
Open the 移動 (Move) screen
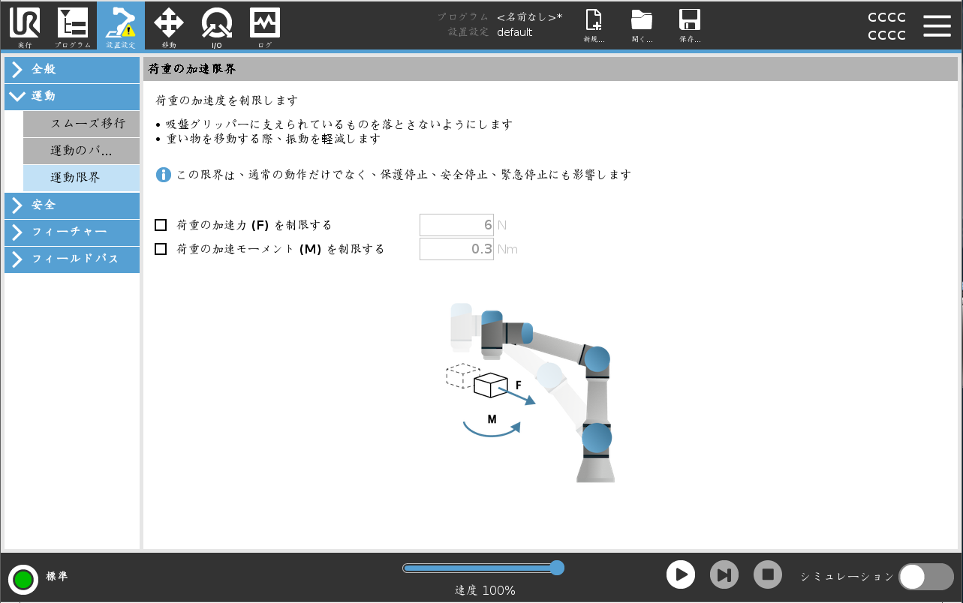coord(168,25)
